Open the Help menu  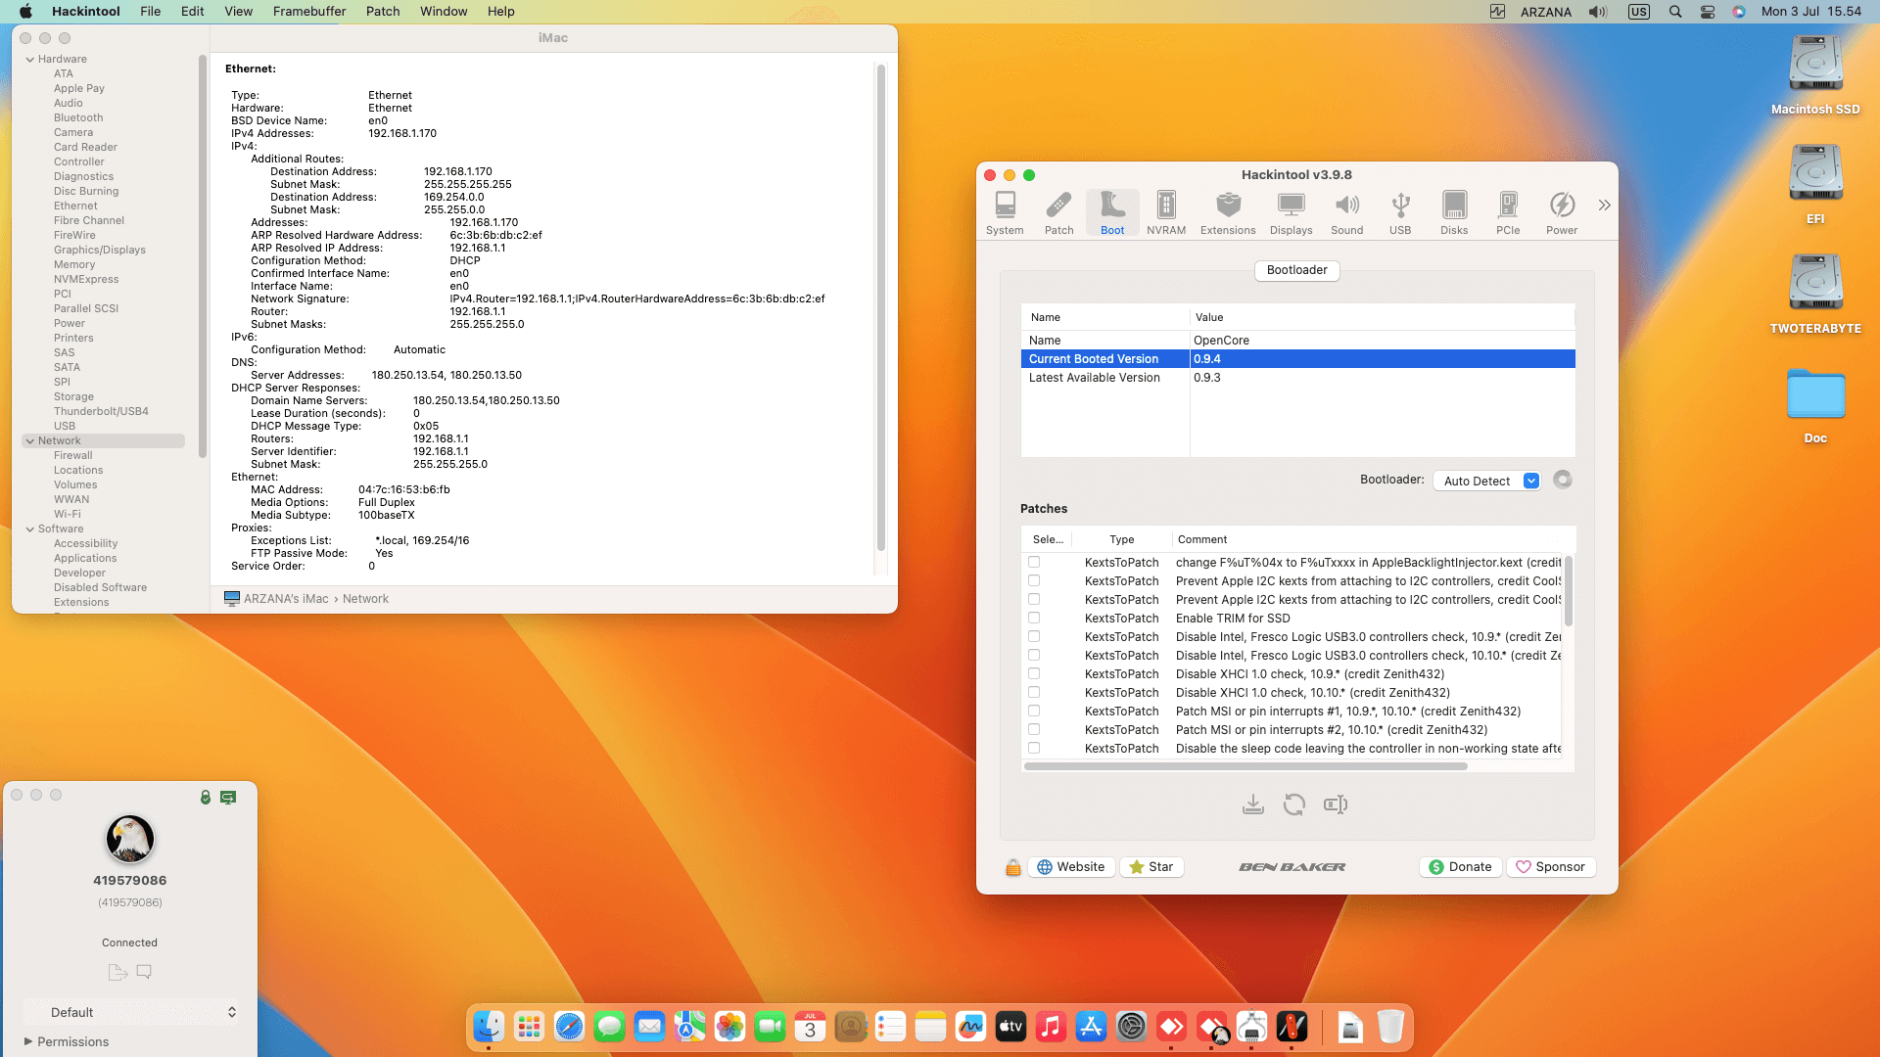(501, 12)
